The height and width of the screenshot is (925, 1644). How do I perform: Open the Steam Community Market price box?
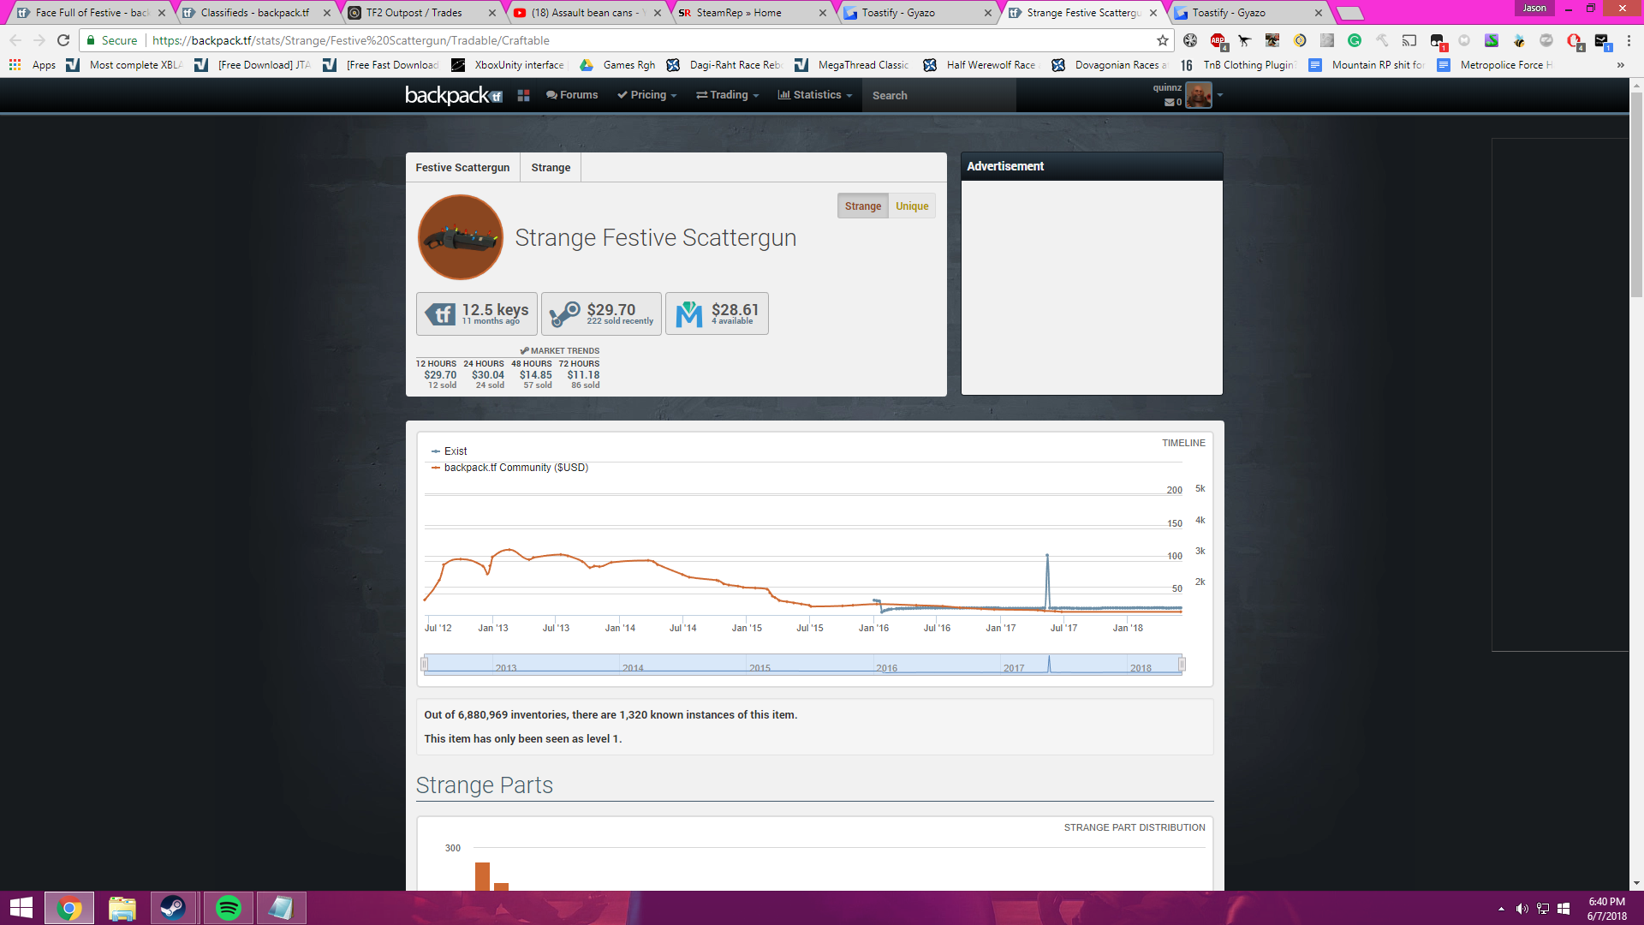(x=601, y=313)
